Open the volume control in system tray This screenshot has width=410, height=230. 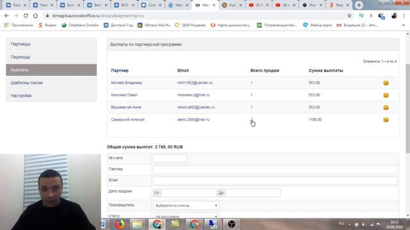click(364, 224)
